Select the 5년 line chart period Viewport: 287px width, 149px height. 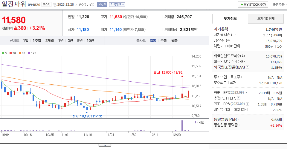coord(80,41)
